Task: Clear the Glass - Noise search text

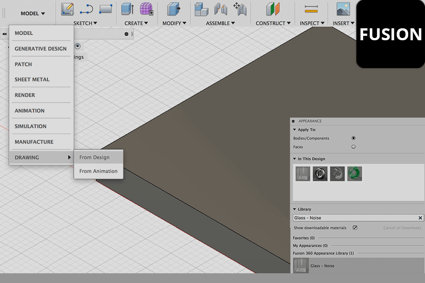Action: (x=420, y=218)
